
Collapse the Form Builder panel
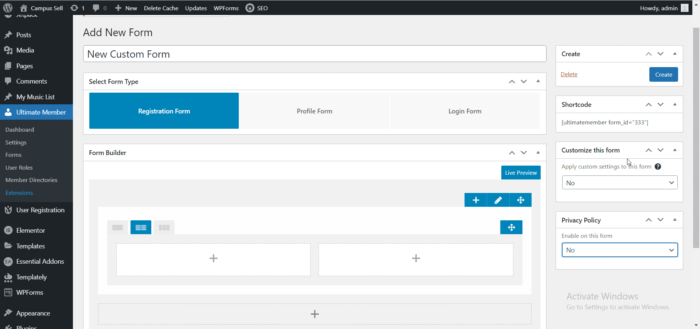[538, 152]
